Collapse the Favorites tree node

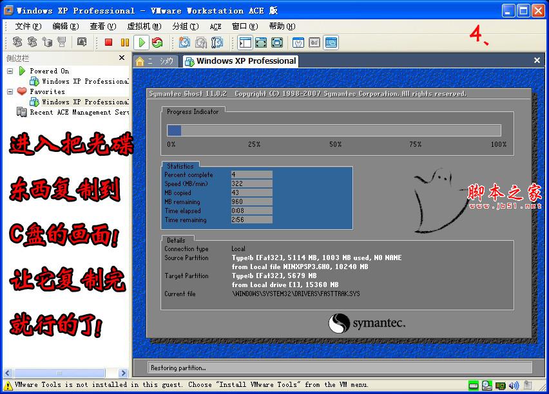tap(10, 91)
